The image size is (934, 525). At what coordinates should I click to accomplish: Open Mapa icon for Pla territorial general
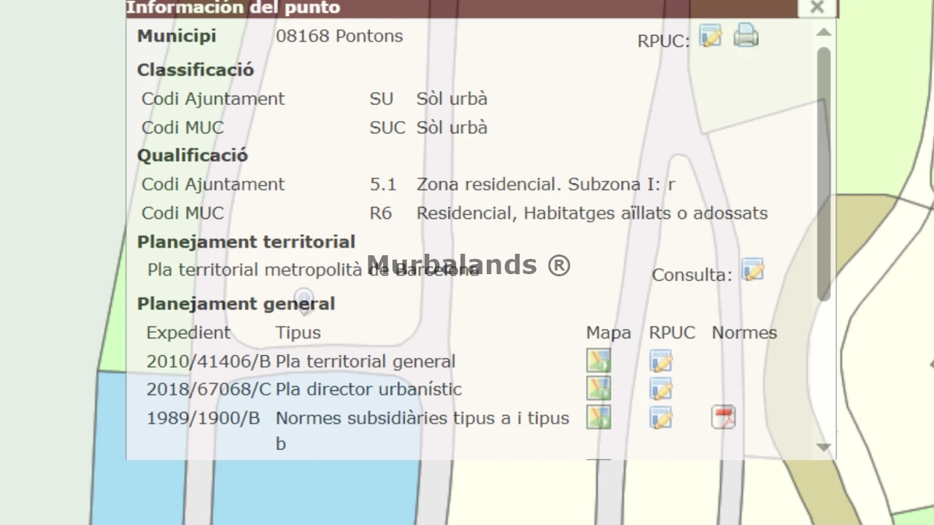(598, 361)
